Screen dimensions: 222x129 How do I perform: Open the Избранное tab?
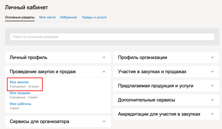click(69, 17)
